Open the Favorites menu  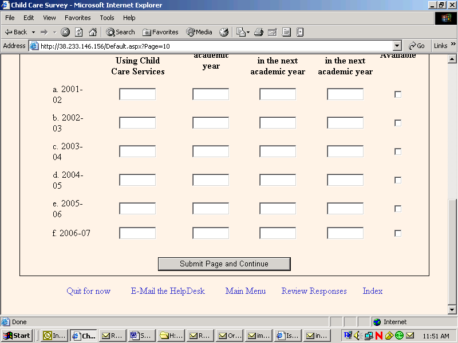click(x=78, y=18)
